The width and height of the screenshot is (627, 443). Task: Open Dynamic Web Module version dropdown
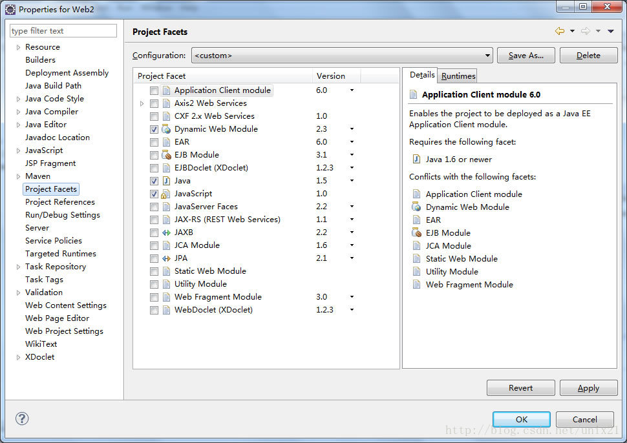click(352, 129)
